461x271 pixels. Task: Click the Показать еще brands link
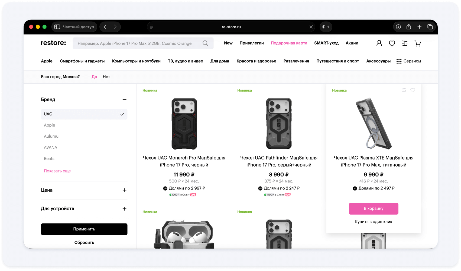(x=57, y=171)
